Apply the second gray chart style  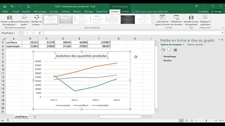click(x=66, y=20)
